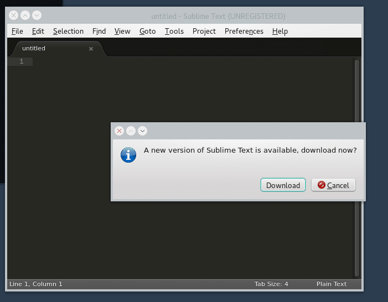
Task: Open the Project menu
Action: (x=204, y=31)
